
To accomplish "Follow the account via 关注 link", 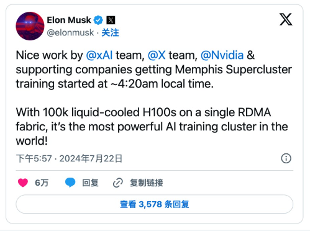I will click(x=110, y=33).
